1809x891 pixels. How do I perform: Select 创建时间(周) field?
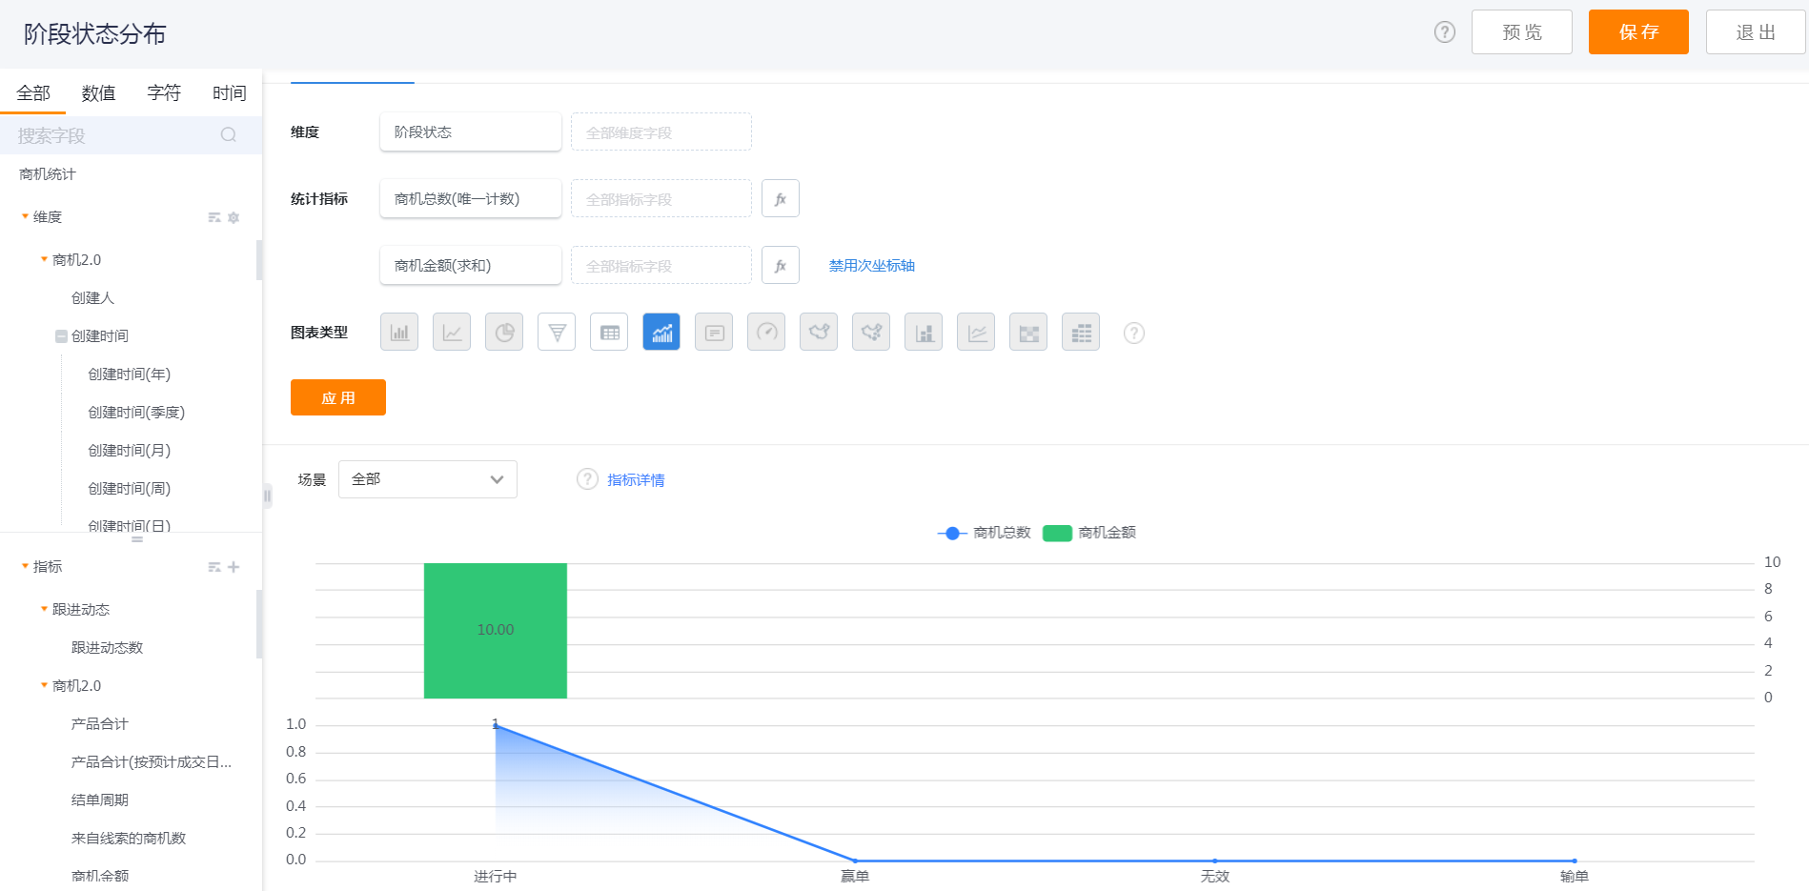point(130,489)
